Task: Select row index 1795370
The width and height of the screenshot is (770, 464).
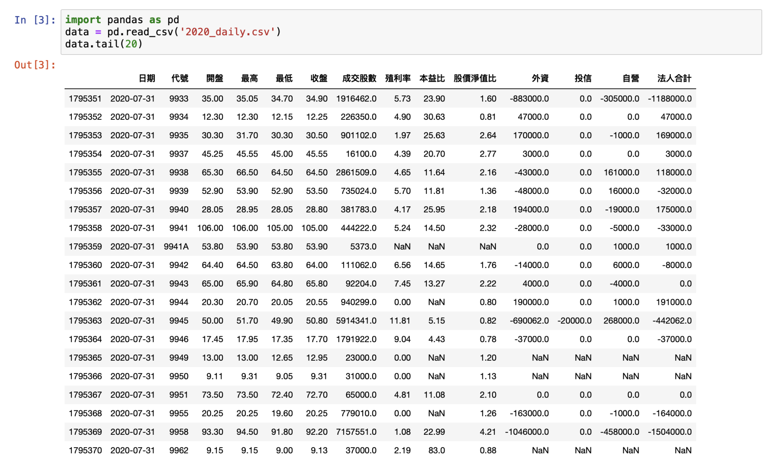Action: [85, 450]
